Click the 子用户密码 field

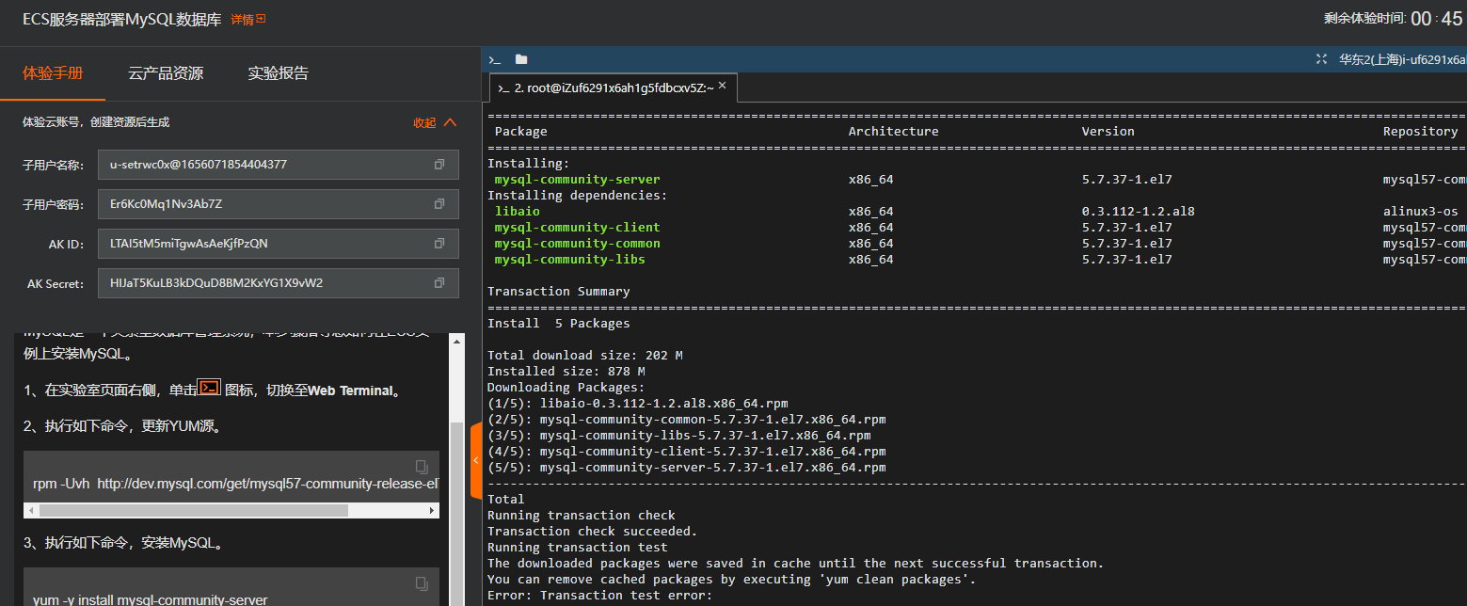pyautogui.click(x=279, y=204)
